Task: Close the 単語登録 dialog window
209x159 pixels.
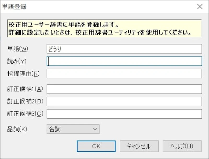Action: coord(200,7)
